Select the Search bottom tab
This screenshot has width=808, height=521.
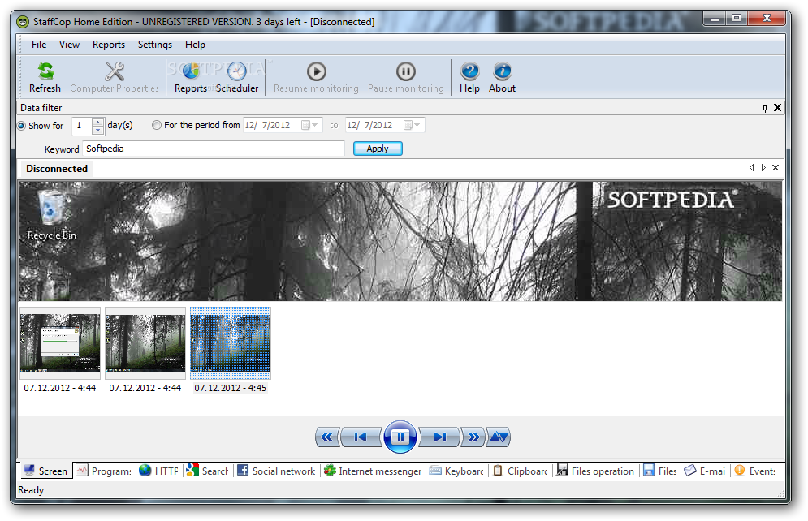pyautogui.click(x=208, y=471)
